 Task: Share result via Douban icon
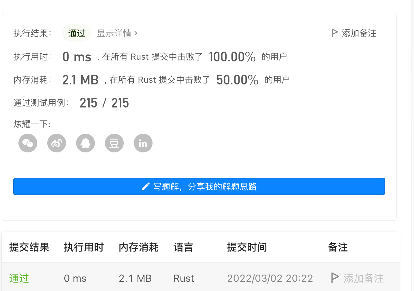coord(114,143)
